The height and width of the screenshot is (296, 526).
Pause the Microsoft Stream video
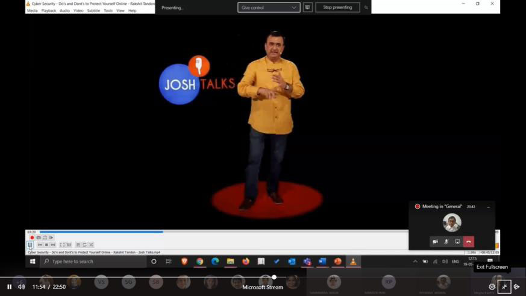tap(10, 286)
